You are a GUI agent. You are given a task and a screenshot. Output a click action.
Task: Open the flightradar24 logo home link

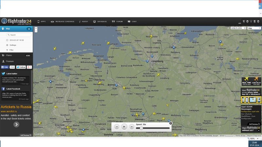pos(16,21)
